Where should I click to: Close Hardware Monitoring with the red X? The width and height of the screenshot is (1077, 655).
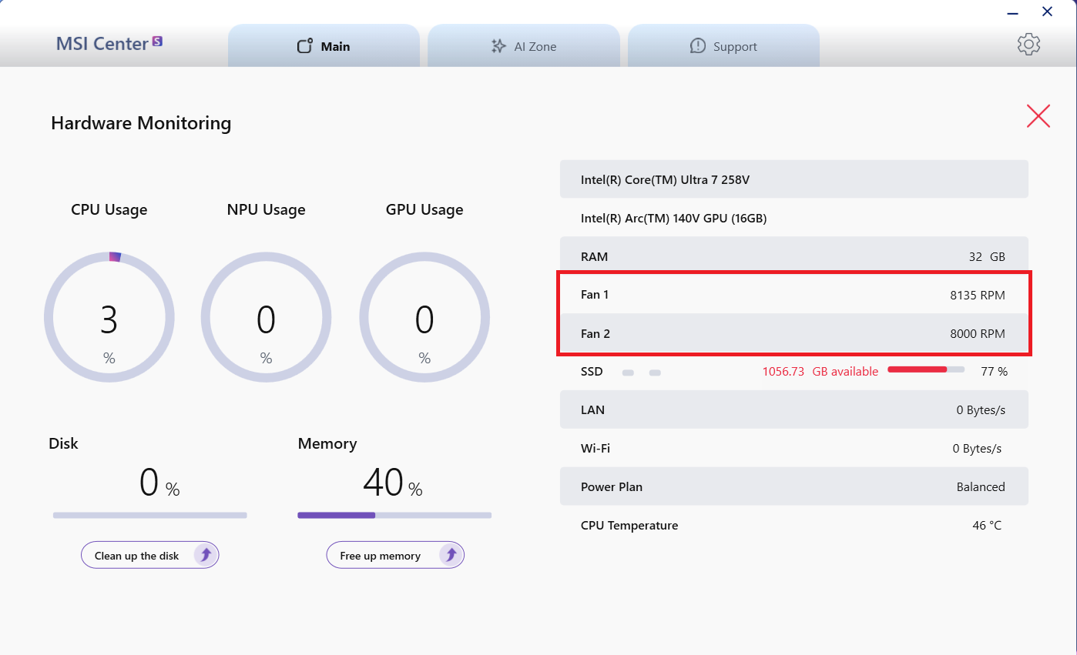click(1038, 116)
